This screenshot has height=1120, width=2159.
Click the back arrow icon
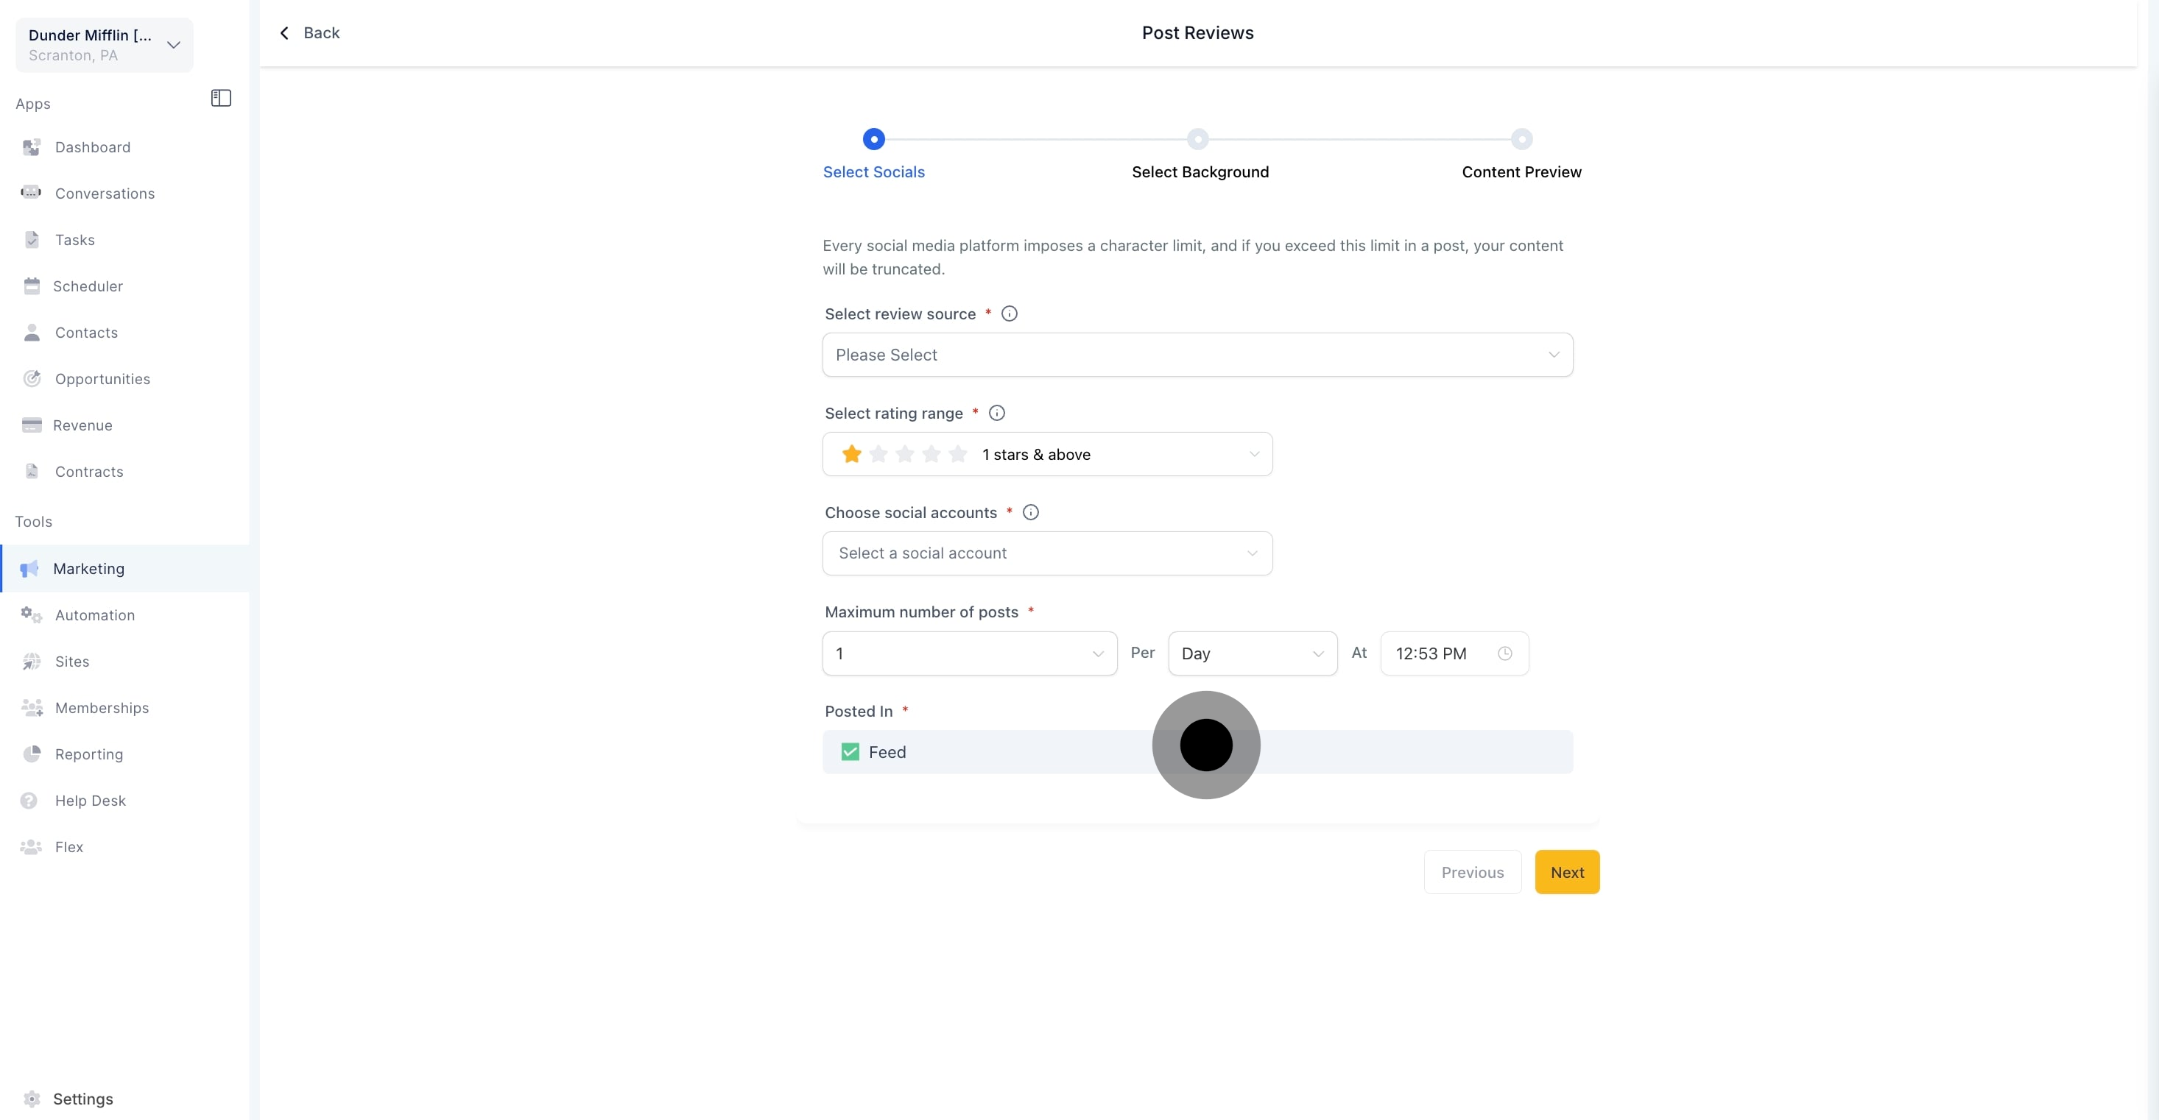point(285,32)
